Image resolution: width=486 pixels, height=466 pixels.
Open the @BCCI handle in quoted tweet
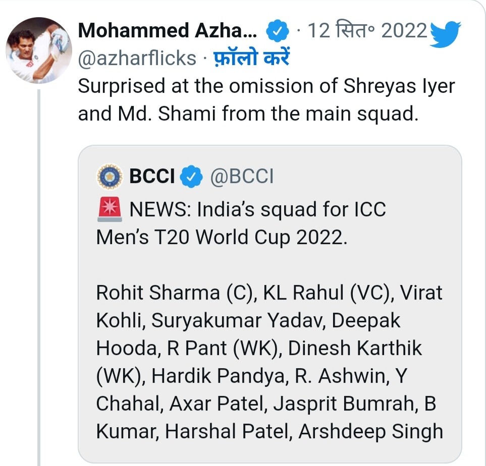241,177
